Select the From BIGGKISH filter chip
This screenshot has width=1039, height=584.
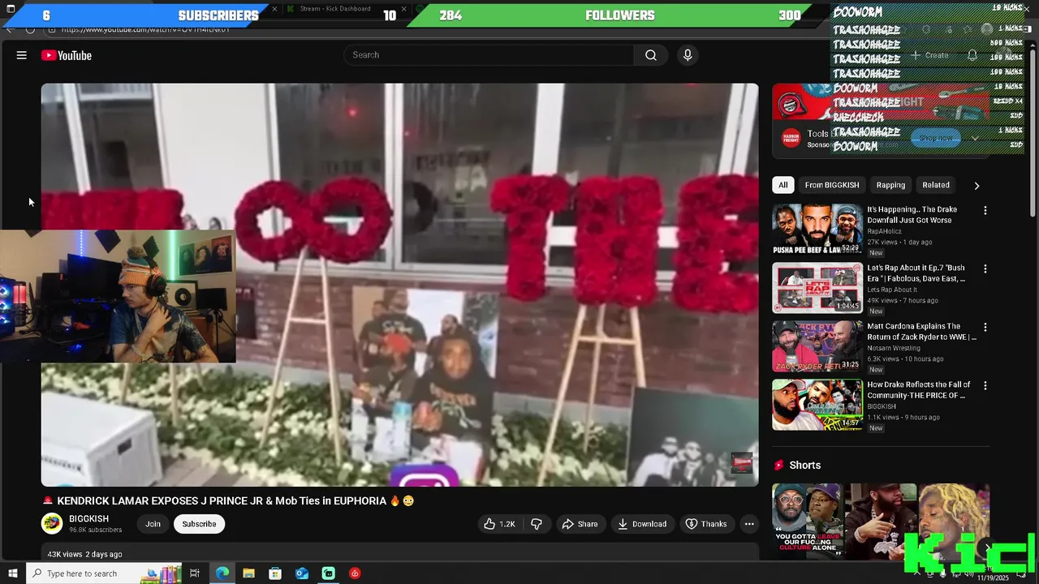(x=831, y=185)
